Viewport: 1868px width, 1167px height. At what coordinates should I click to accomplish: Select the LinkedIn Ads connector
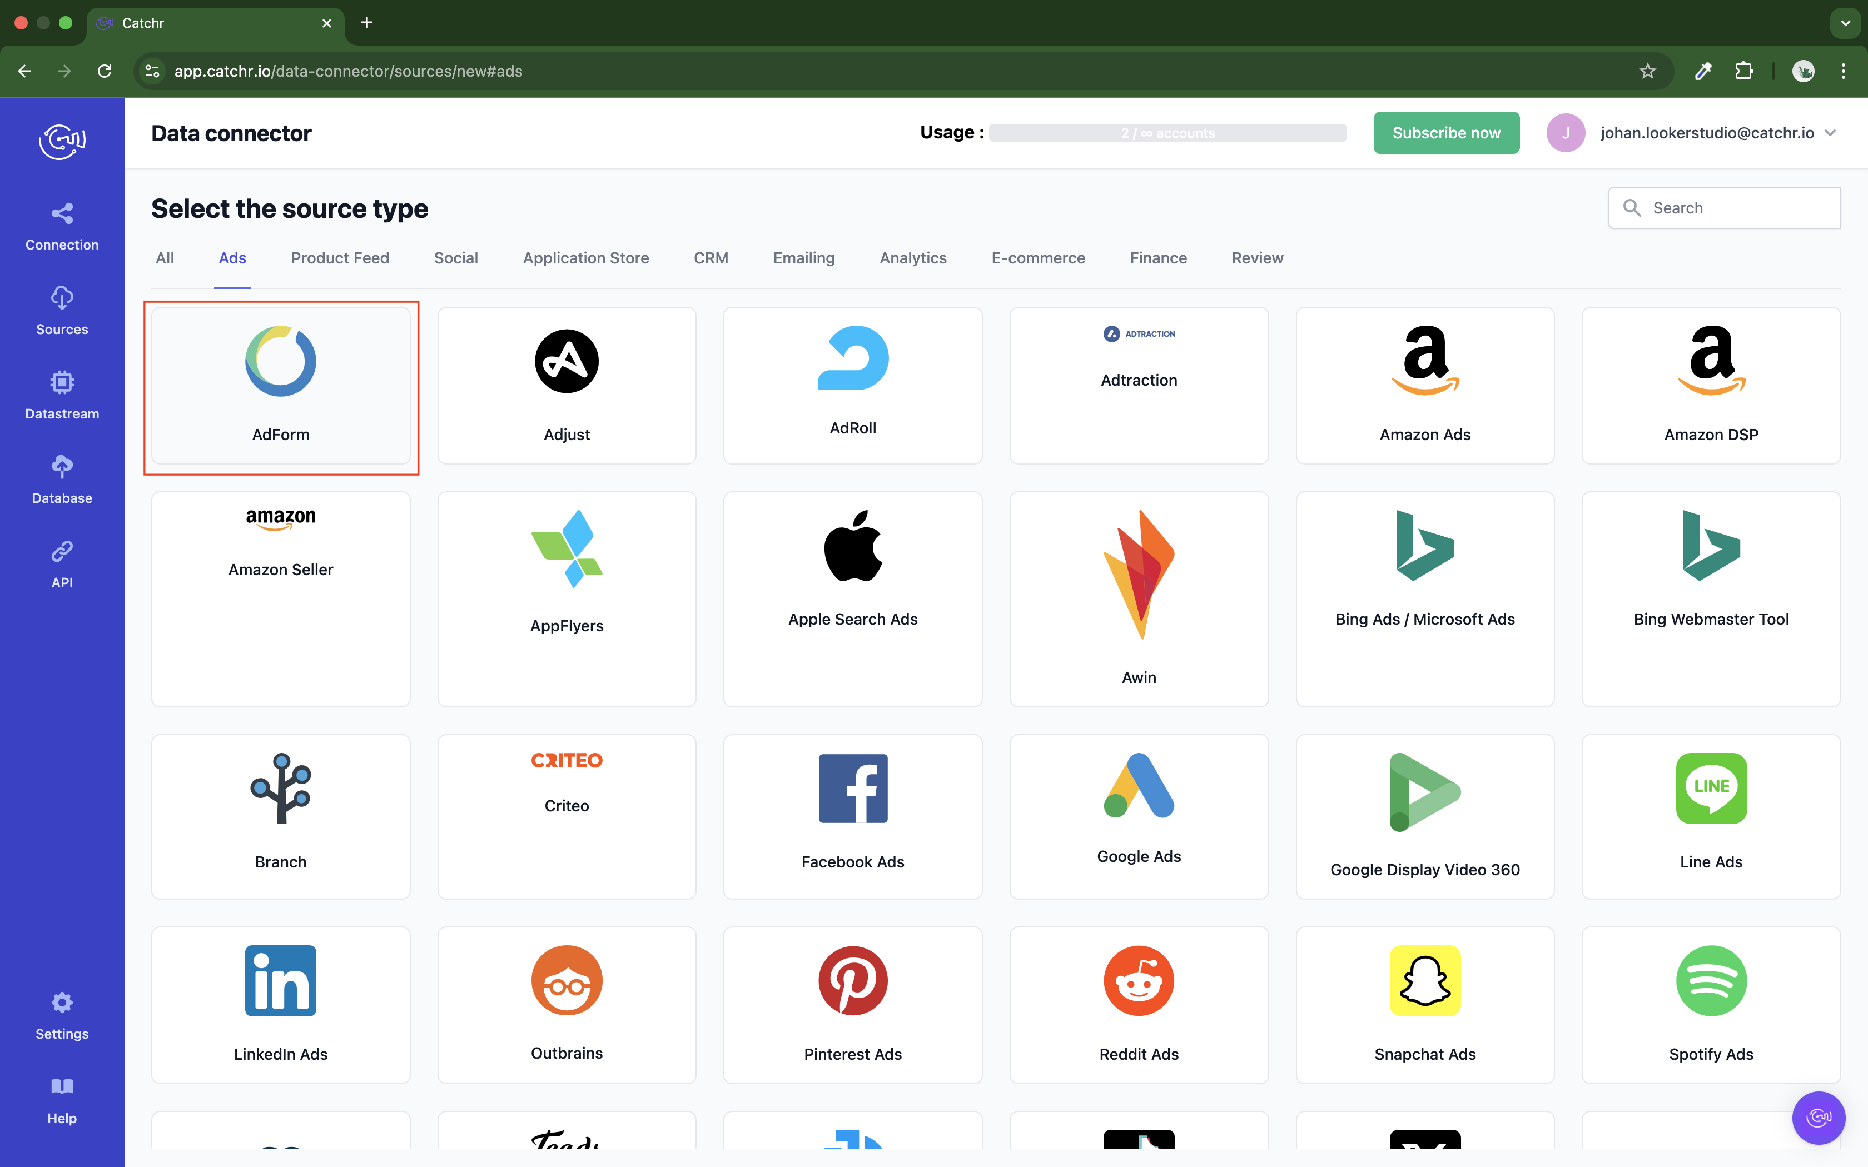pyautogui.click(x=281, y=1005)
